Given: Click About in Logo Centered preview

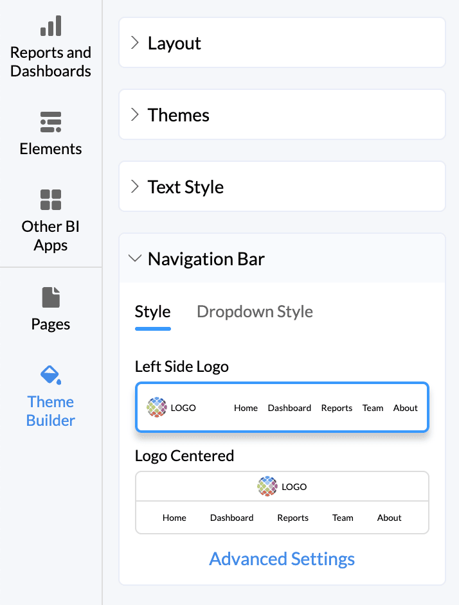Looking at the screenshot, I should click(389, 518).
